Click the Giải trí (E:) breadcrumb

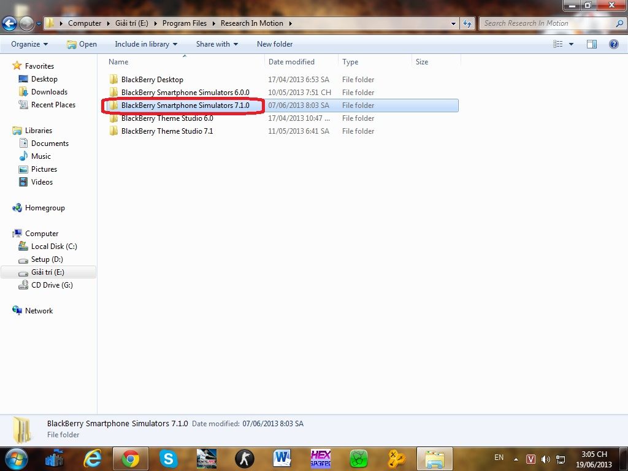(x=132, y=23)
